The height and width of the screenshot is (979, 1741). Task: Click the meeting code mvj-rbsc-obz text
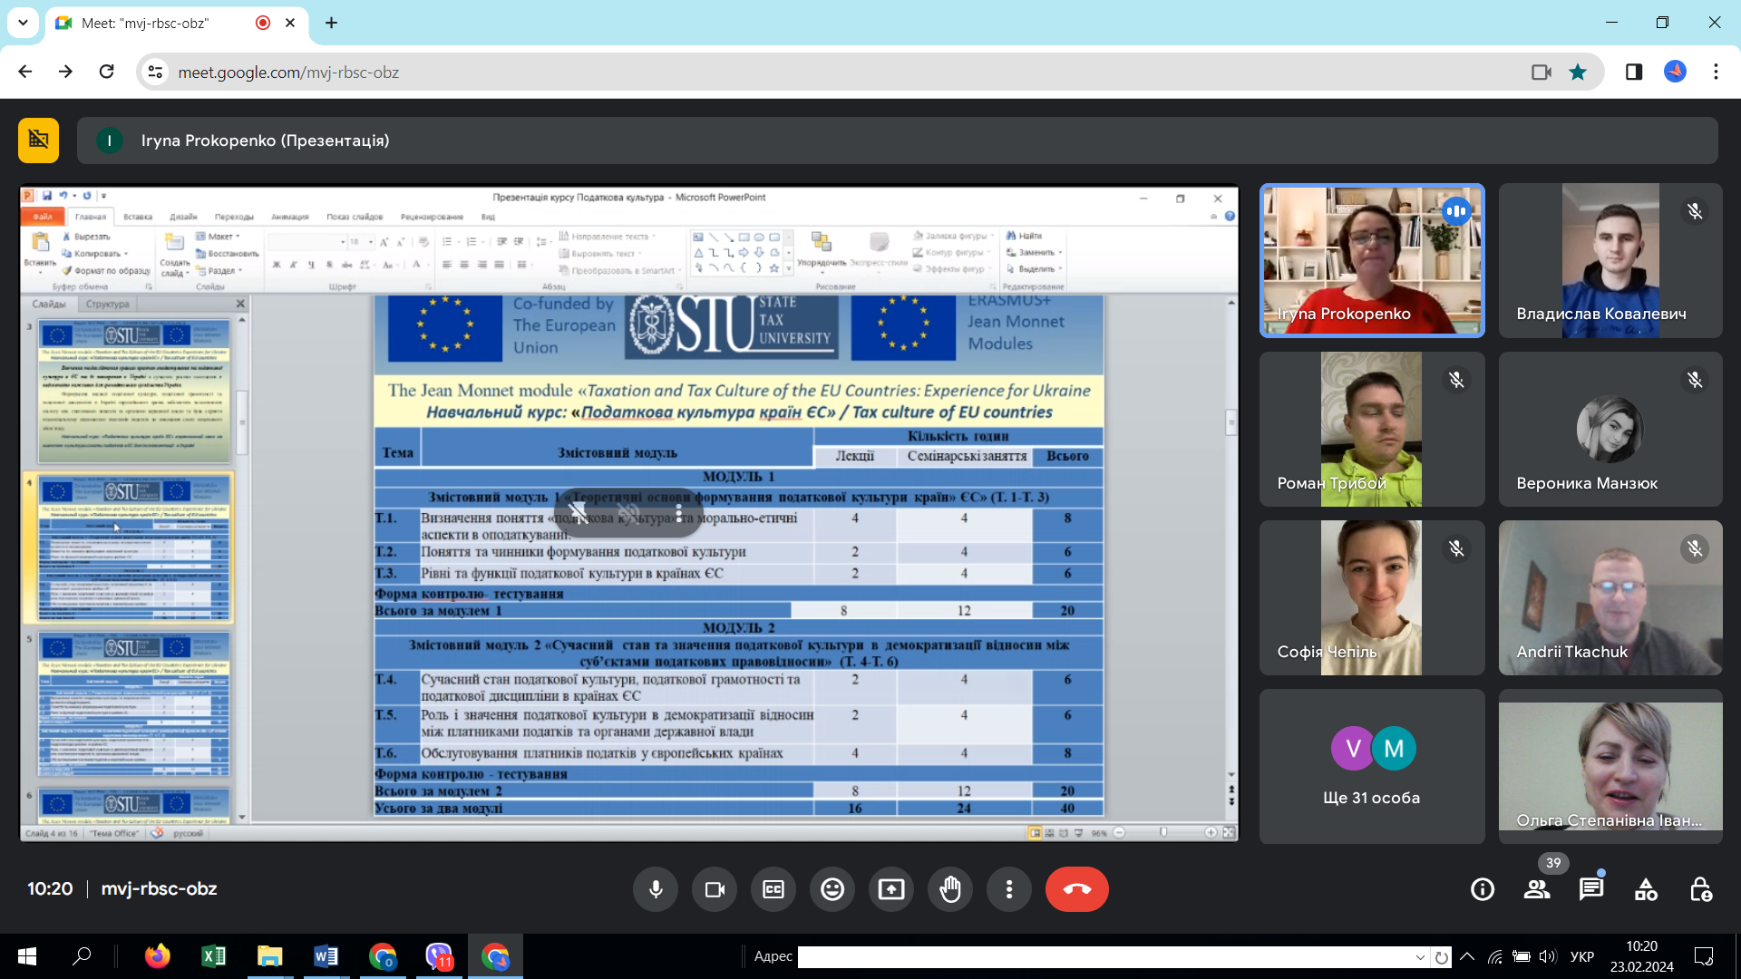click(x=159, y=888)
